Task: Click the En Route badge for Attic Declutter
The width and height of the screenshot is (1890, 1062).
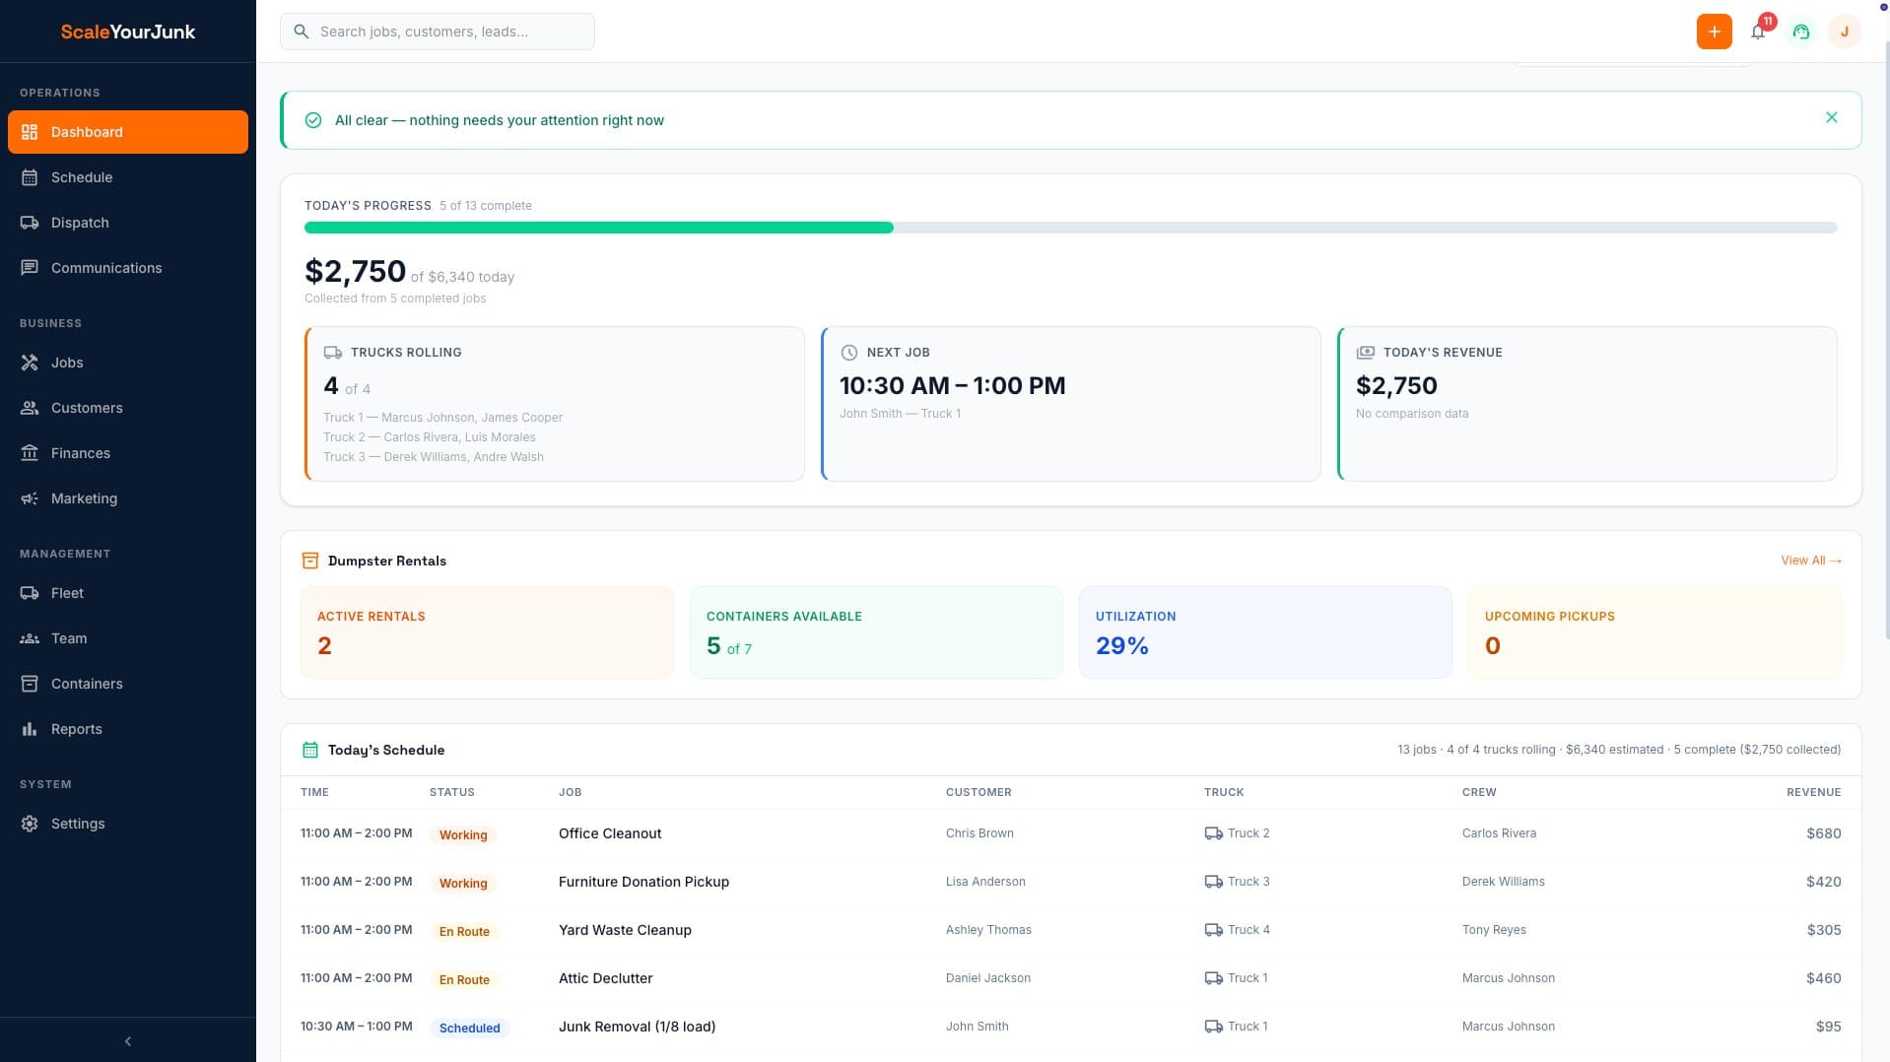Action: pyautogui.click(x=464, y=979)
